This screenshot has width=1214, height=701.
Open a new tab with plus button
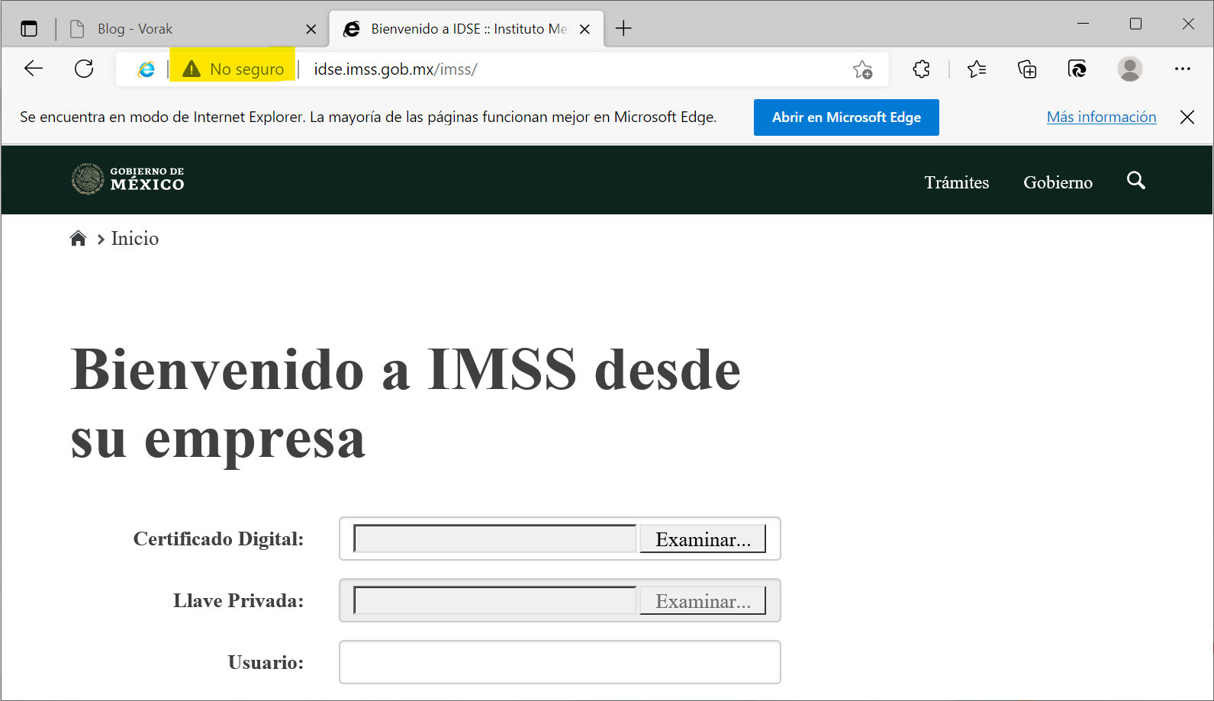tap(623, 29)
